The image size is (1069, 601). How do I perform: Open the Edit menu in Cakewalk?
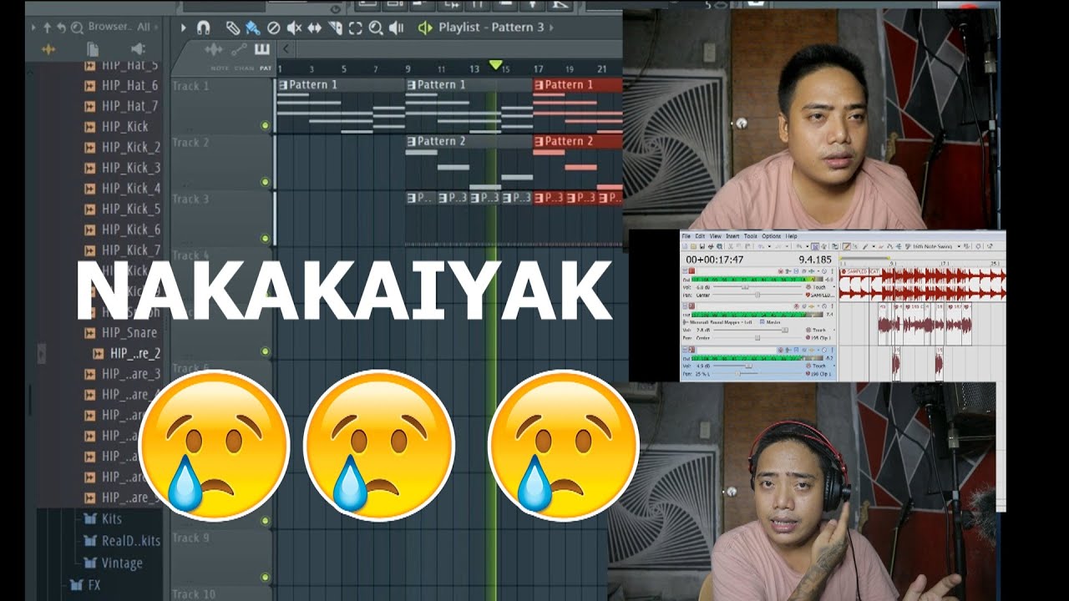tap(700, 236)
